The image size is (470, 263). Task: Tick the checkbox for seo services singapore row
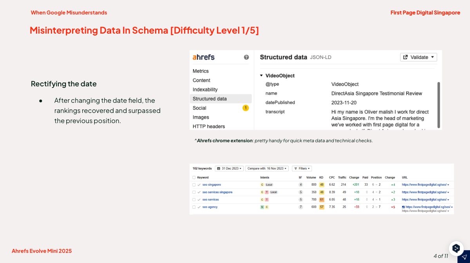point(194,192)
